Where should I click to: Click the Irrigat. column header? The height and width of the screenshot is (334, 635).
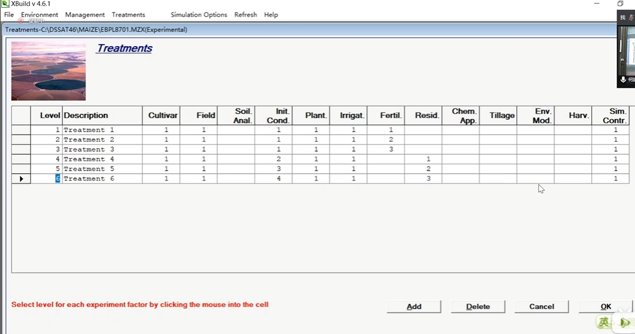click(x=349, y=115)
